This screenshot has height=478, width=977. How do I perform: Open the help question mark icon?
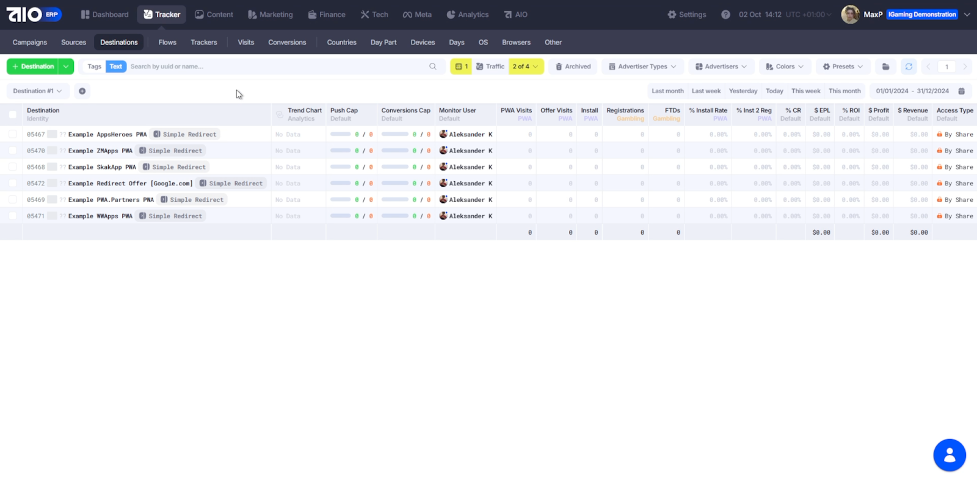click(725, 15)
